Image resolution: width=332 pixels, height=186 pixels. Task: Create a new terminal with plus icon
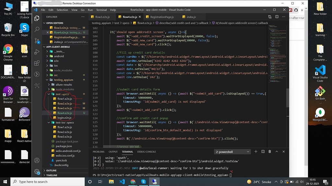coord(256,152)
